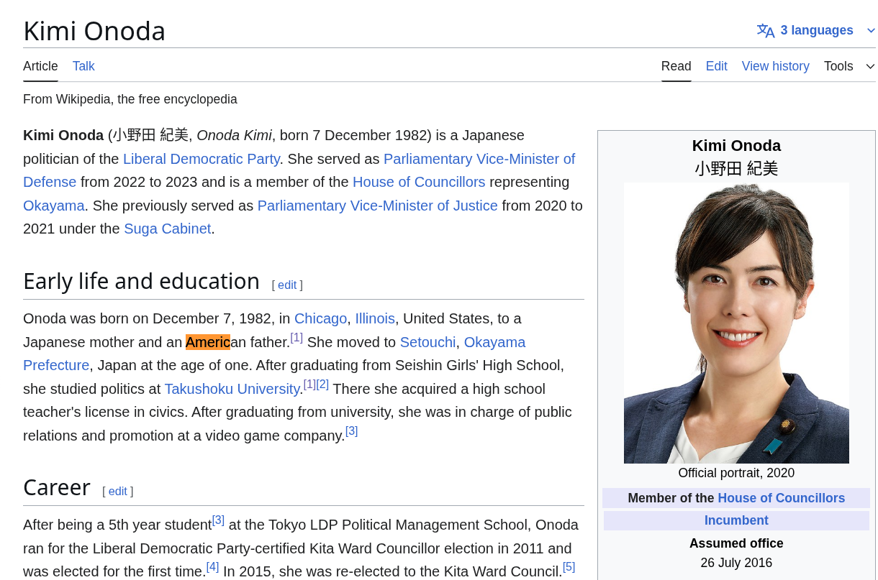Open the Setouchi link

pyautogui.click(x=427, y=342)
